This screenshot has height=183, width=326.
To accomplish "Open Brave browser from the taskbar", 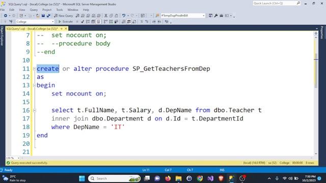I will pos(221,178).
